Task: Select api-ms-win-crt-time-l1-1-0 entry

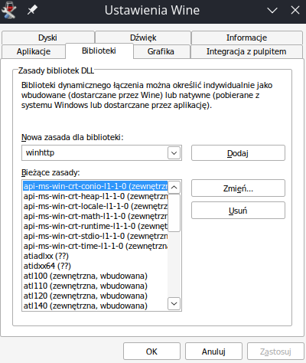Action: click(96, 246)
